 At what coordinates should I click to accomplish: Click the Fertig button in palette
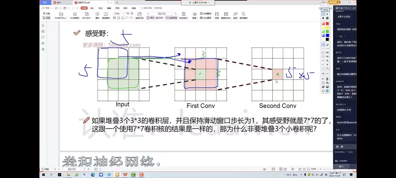point(325,10)
